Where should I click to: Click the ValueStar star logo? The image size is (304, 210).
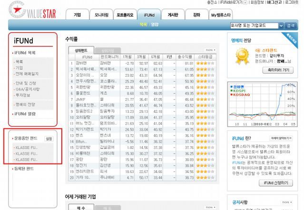click(x=17, y=9)
